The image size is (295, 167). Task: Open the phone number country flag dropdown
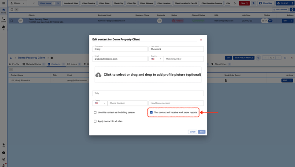(100, 103)
